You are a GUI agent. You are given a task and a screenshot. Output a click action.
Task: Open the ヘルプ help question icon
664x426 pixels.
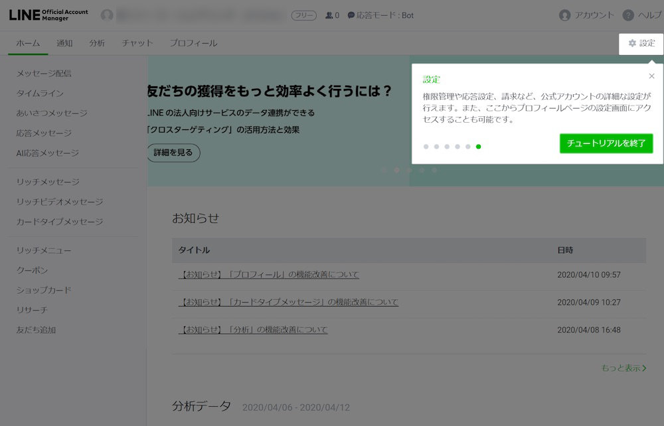click(628, 15)
